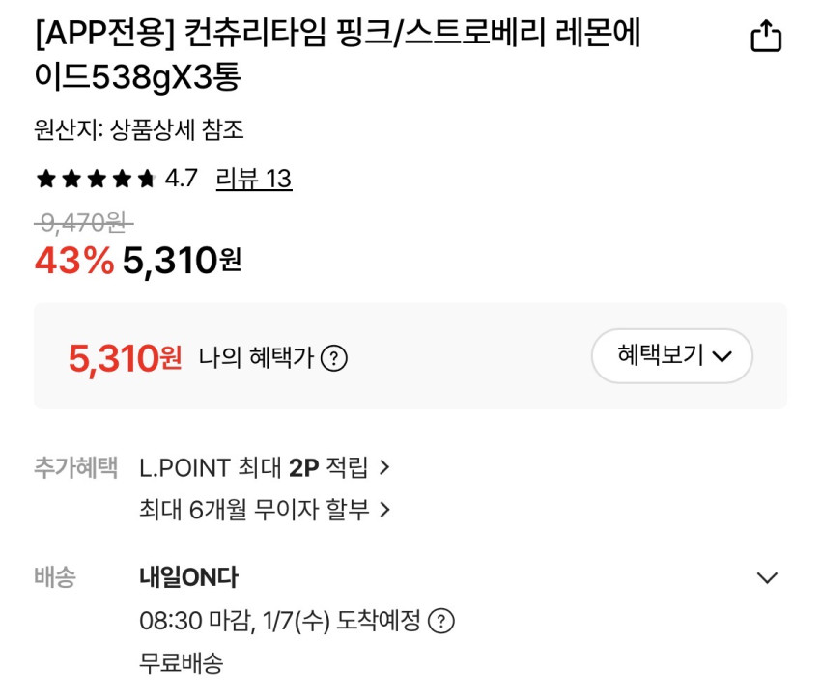Image resolution: width=821 pixels, height=698 pixels.
Task: Select the red 5,310원 benefit price
Action: coord(125,358)
